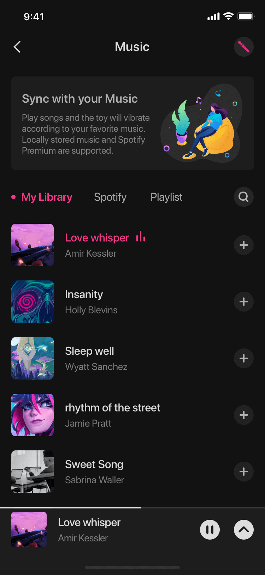Expand the now playing bar chevron

[243, 530]
